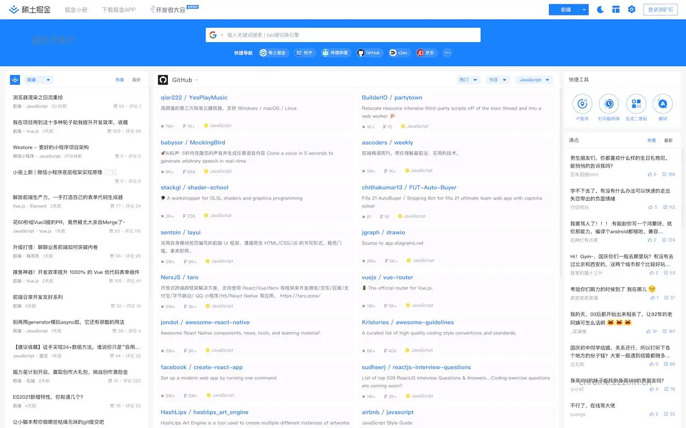This screenshot has height=428, width=686.
Task: Click the 哔哩哔哩 quick navigation shortcut
Action: pyautogui.click(x=335, y=53)
